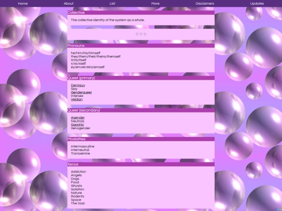
Task: View the Disclaimers page
Action: [x=205, y=4]
